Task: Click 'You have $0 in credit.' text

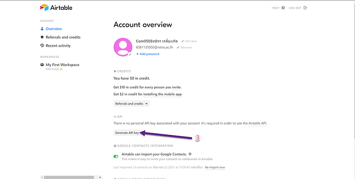Action: [132, 78]
